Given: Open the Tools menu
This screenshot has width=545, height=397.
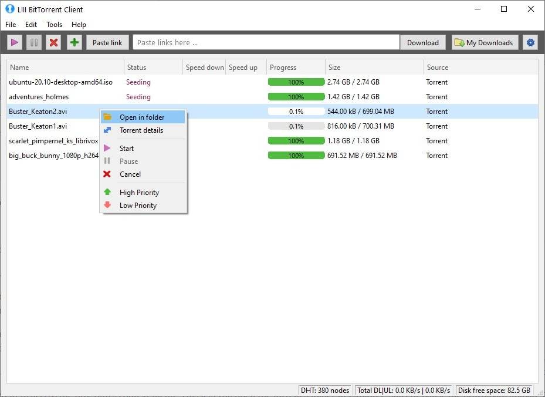Looking at the screenshot, I should tap(54, 24).
